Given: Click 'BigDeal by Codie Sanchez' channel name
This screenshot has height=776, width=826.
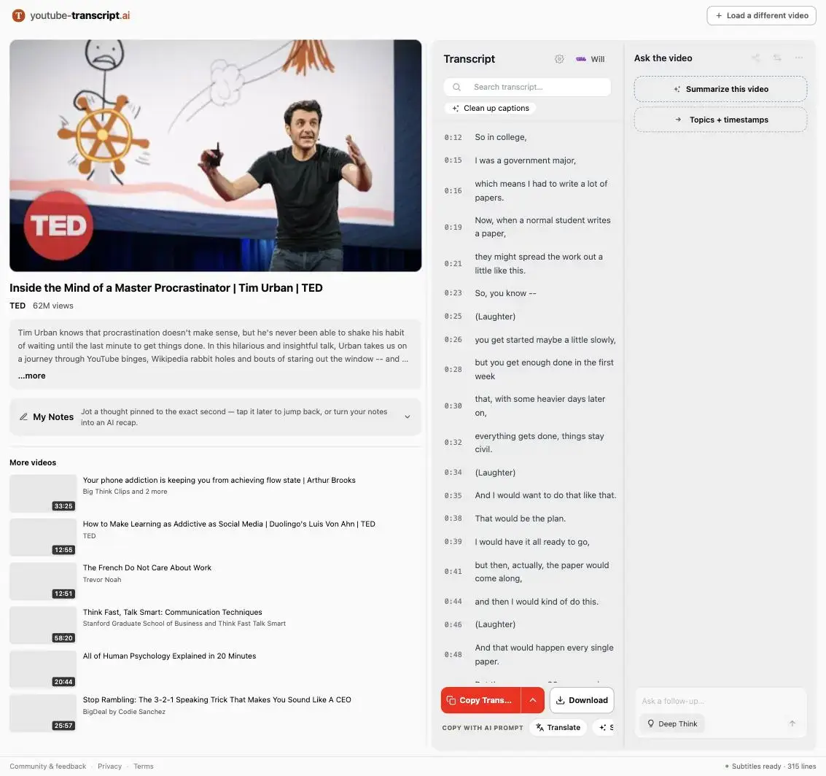Looking at the screenshot, I should [124, 712].
